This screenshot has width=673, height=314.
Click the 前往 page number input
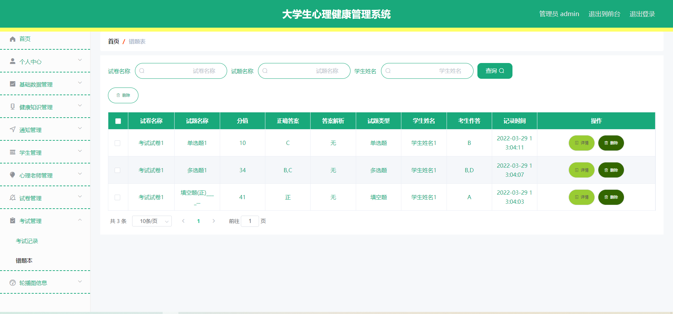[x=250, y=221]
